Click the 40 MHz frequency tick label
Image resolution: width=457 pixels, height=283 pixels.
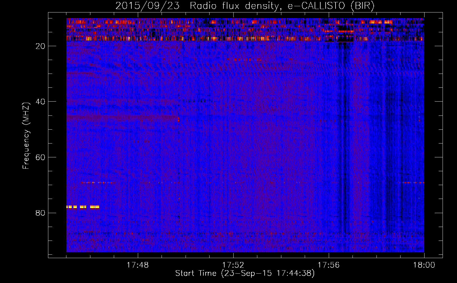(40, 102)
